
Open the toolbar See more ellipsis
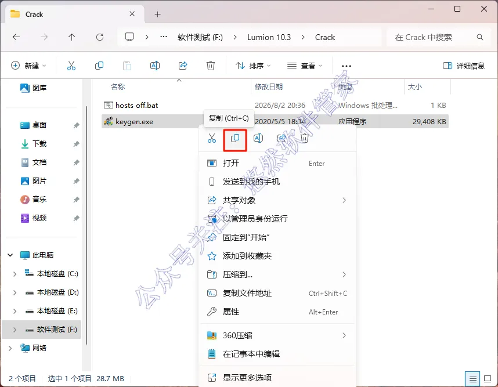coord(346,66)
